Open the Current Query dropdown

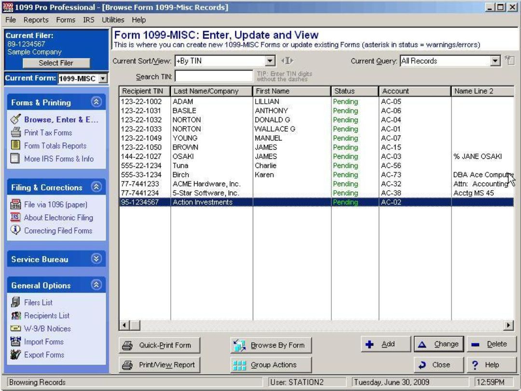[495, 61]
